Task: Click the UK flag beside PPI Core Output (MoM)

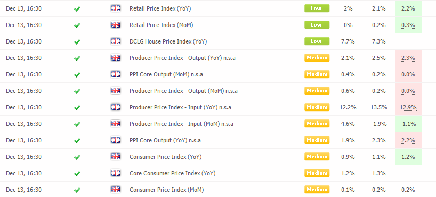Action: tap(115, 74)
